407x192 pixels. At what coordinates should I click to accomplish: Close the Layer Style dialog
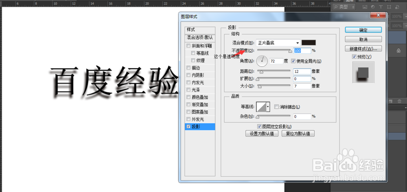click(x=378, y=15)
